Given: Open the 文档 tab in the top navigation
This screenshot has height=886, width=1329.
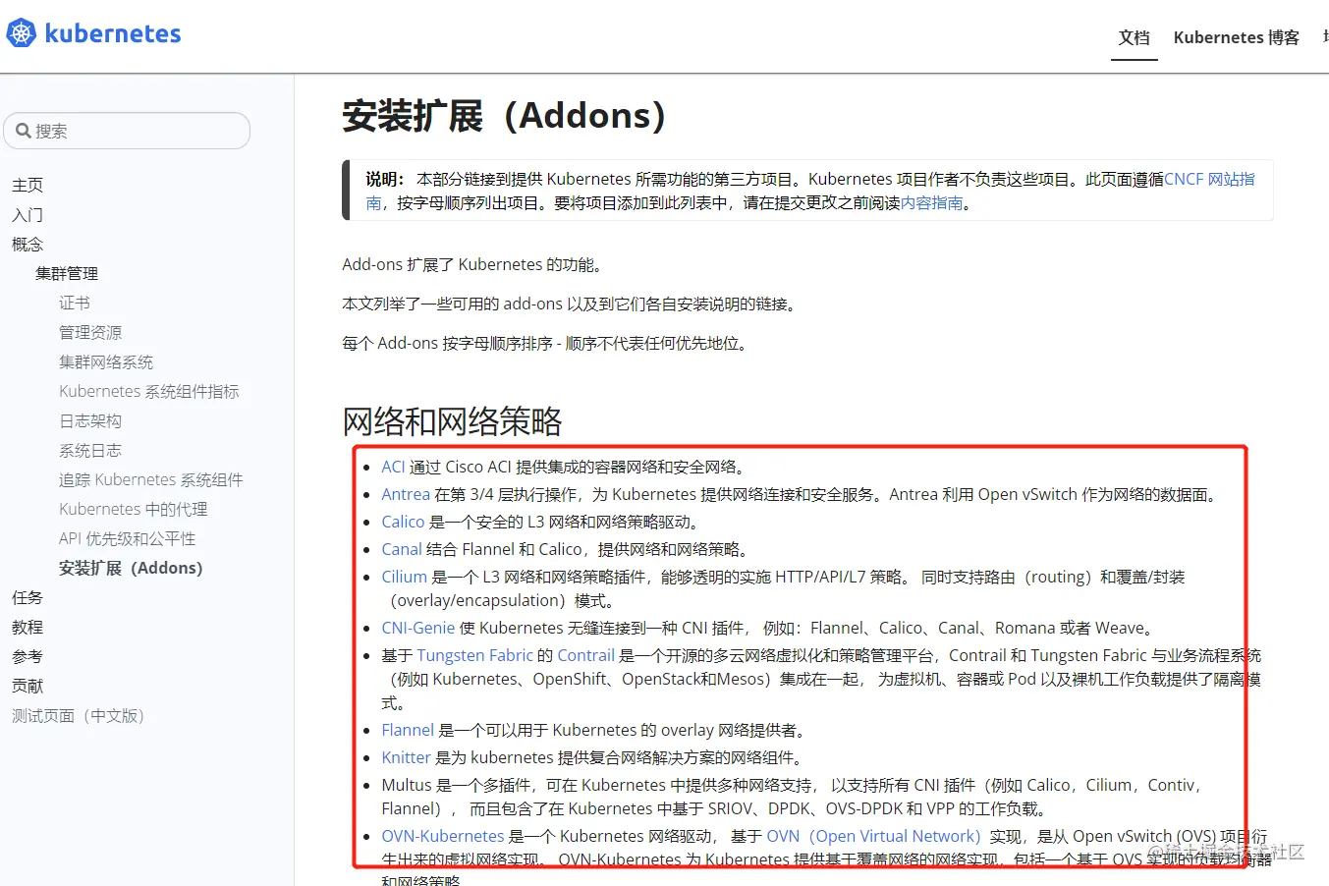Looking at the screenshot, I should coord(1134,37).
